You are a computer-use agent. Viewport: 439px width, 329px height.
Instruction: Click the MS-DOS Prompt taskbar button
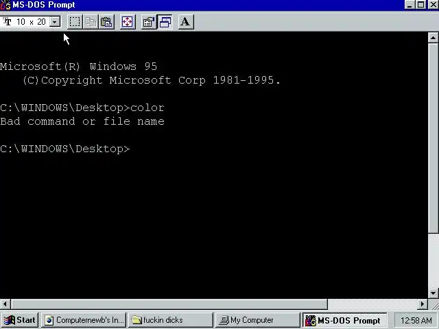click(344, 320)
